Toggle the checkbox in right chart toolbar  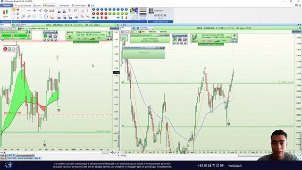point(135,32)
